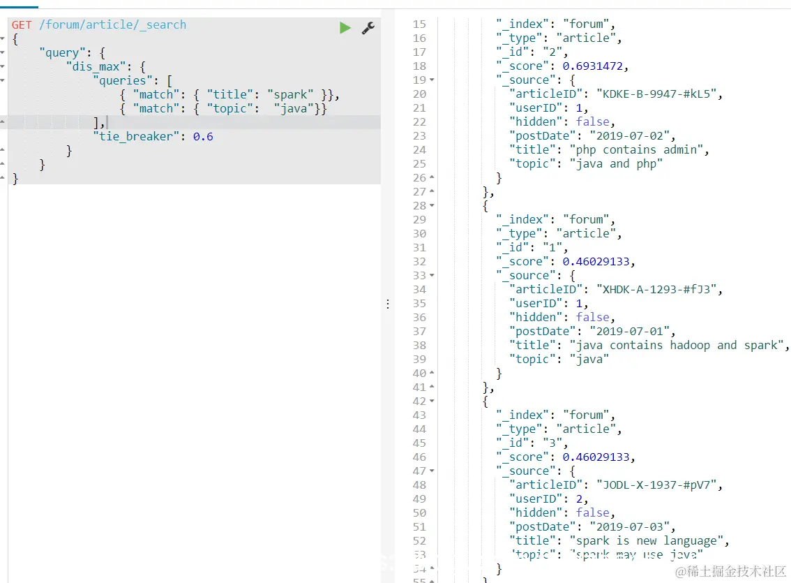This screenshot has height=583, width=791.
Task: Click postDate "2019-07-01" value
Action: [630, 331]
